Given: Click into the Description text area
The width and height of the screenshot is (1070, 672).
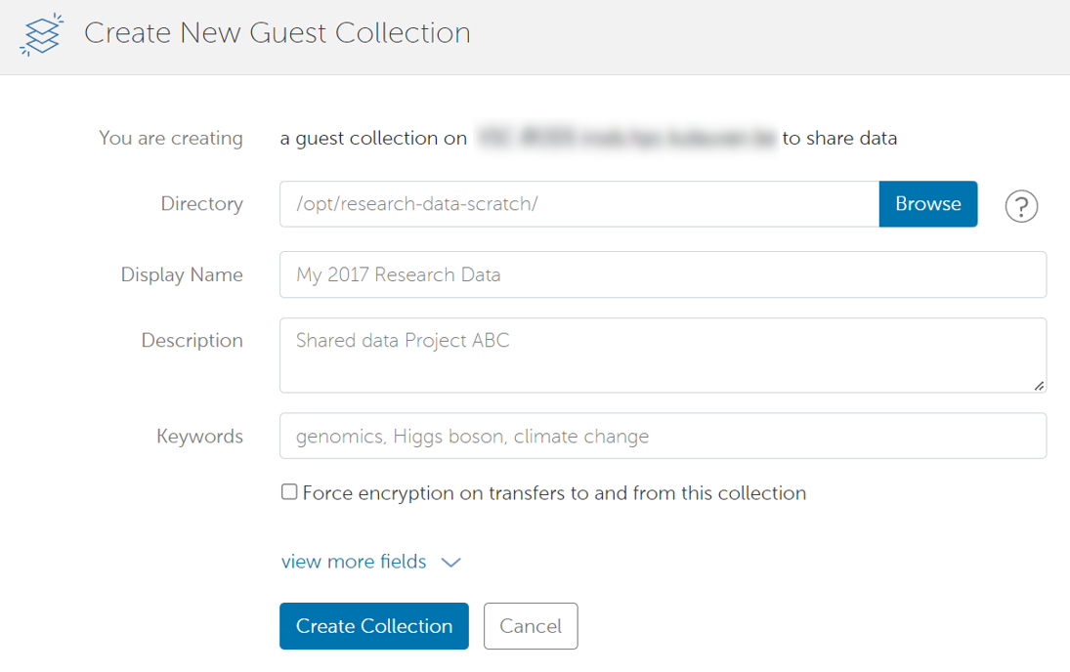Looking at the screenshot, I should pyautogui.click(x=663, y=355).
